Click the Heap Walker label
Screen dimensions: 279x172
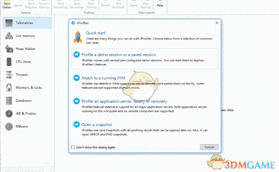pos(26,49)
